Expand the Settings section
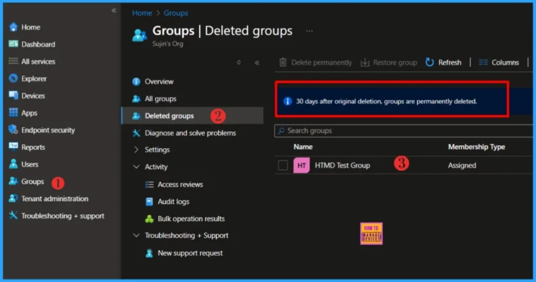 (136, 149)
